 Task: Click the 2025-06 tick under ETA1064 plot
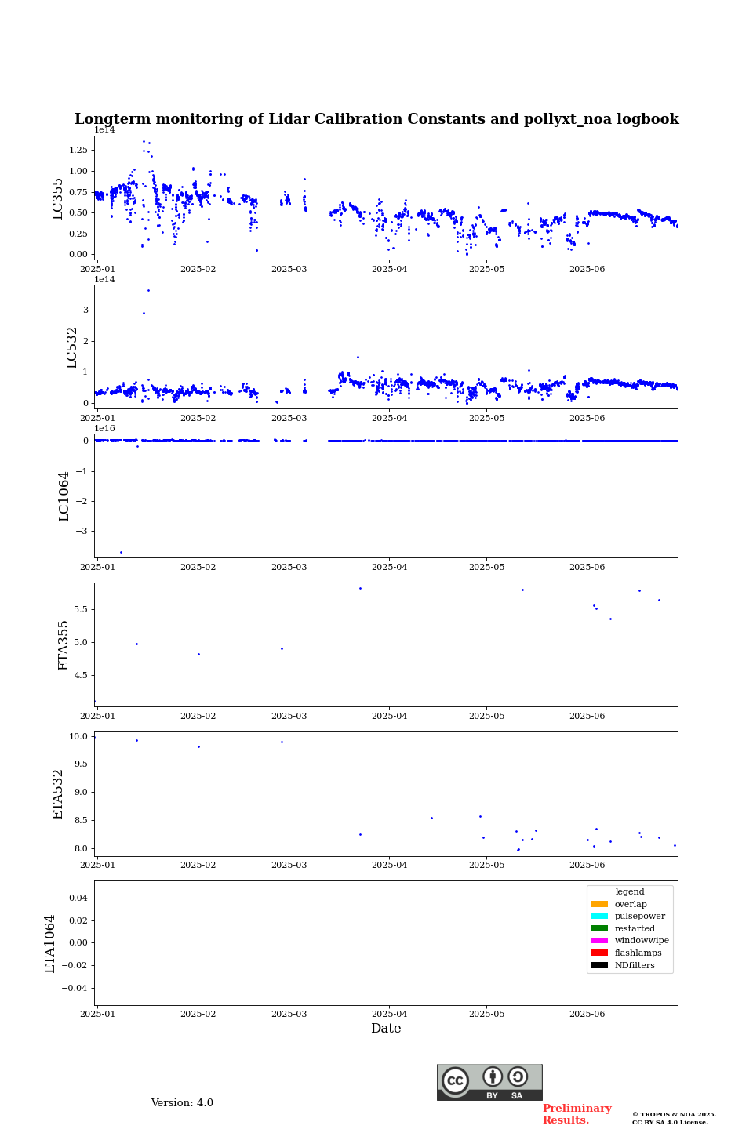[587, 1014]
